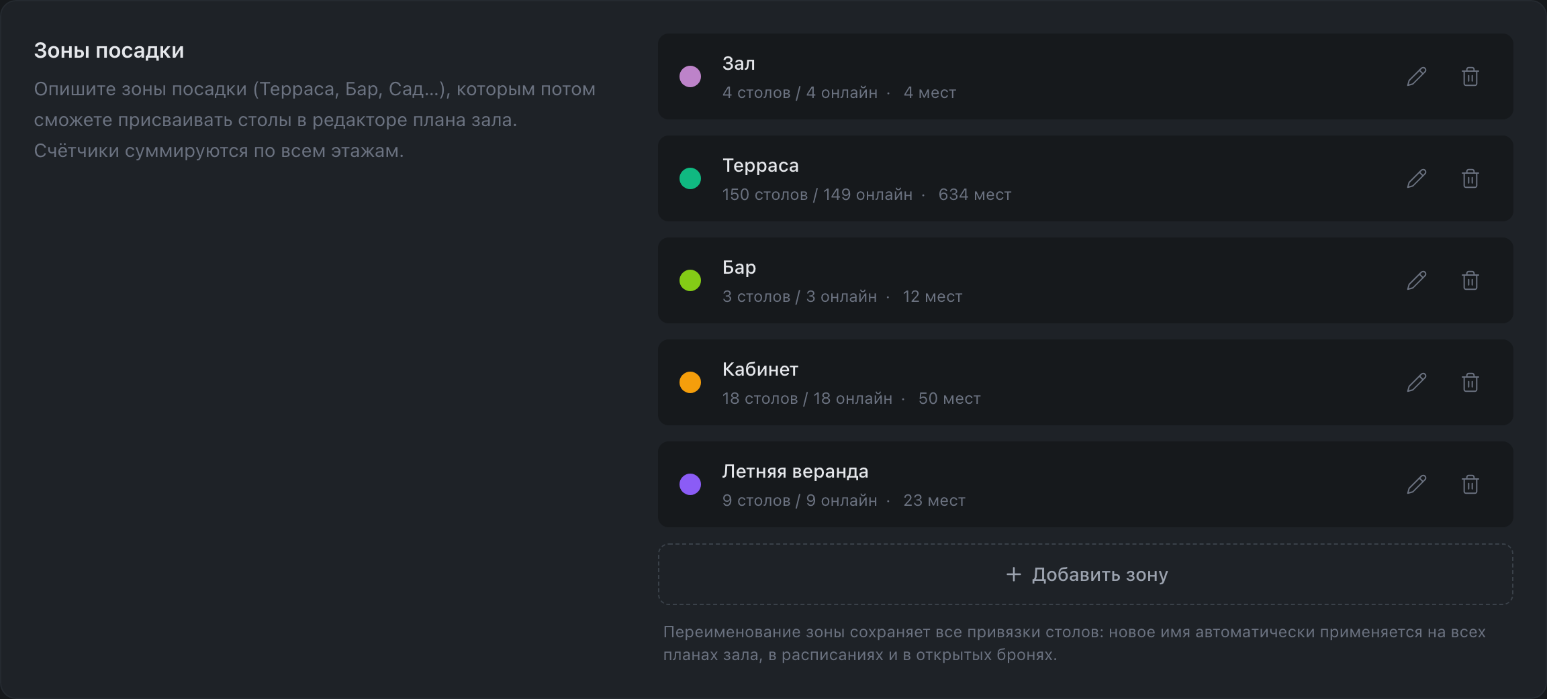This screenshot has height=699, width=1547.
Task: Click the purple dot of Летняя веранда
Action: 690,484
